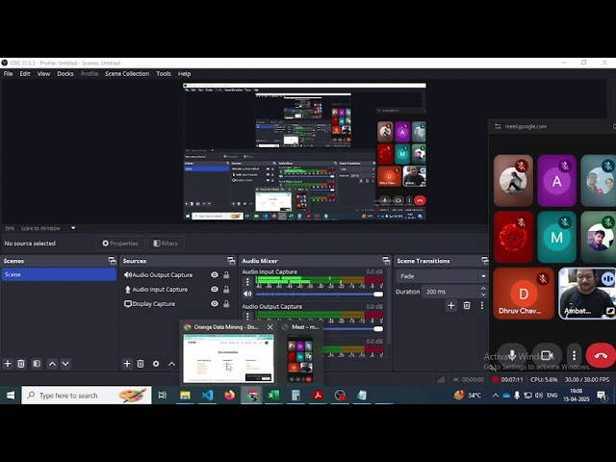This screenshot has height=462, width=616.
Task: Open Excel from the taskbar
Action: [x=273, y=396]
